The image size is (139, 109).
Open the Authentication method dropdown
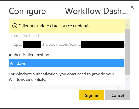[x=67, y=63]
